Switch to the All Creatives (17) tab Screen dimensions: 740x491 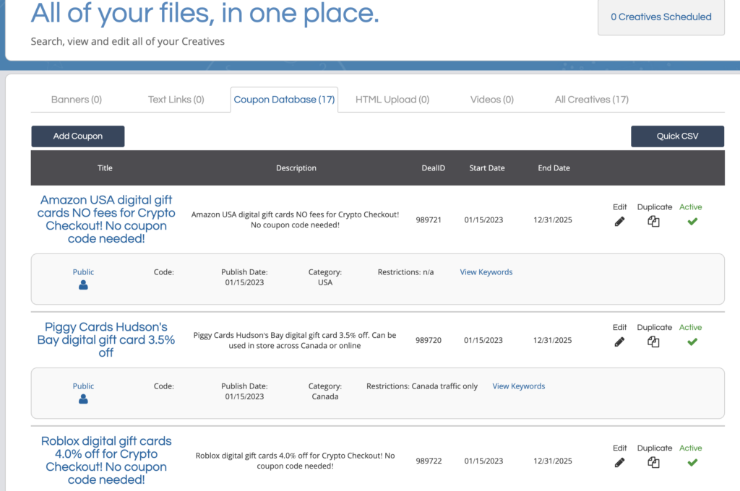(x=591, y=100)
